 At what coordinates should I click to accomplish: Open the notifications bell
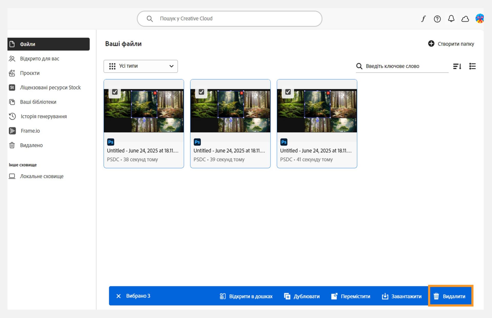coord(451,19)
